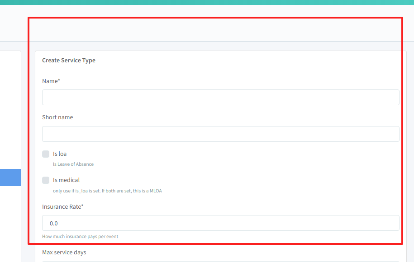Image resolution: width=414 pixels, height=262 pixels.
Task: Click the teal bar at the top
Action: pyautogui.click(x=207, y=2)
